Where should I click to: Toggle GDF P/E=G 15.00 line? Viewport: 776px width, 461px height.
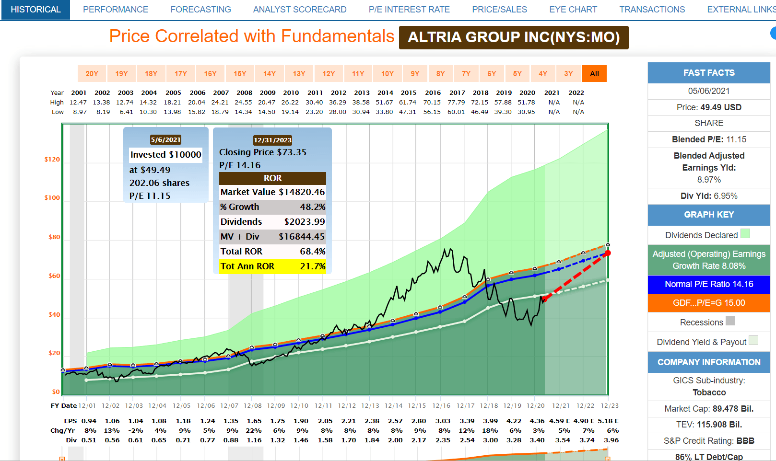709,303
